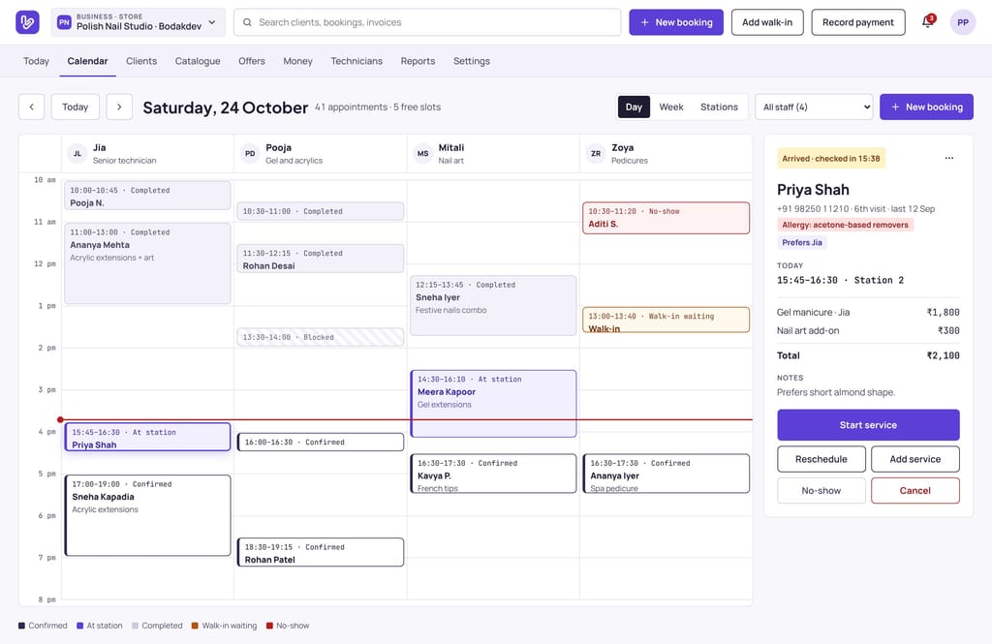Open the Calendar tab

(x=87, y=61)
